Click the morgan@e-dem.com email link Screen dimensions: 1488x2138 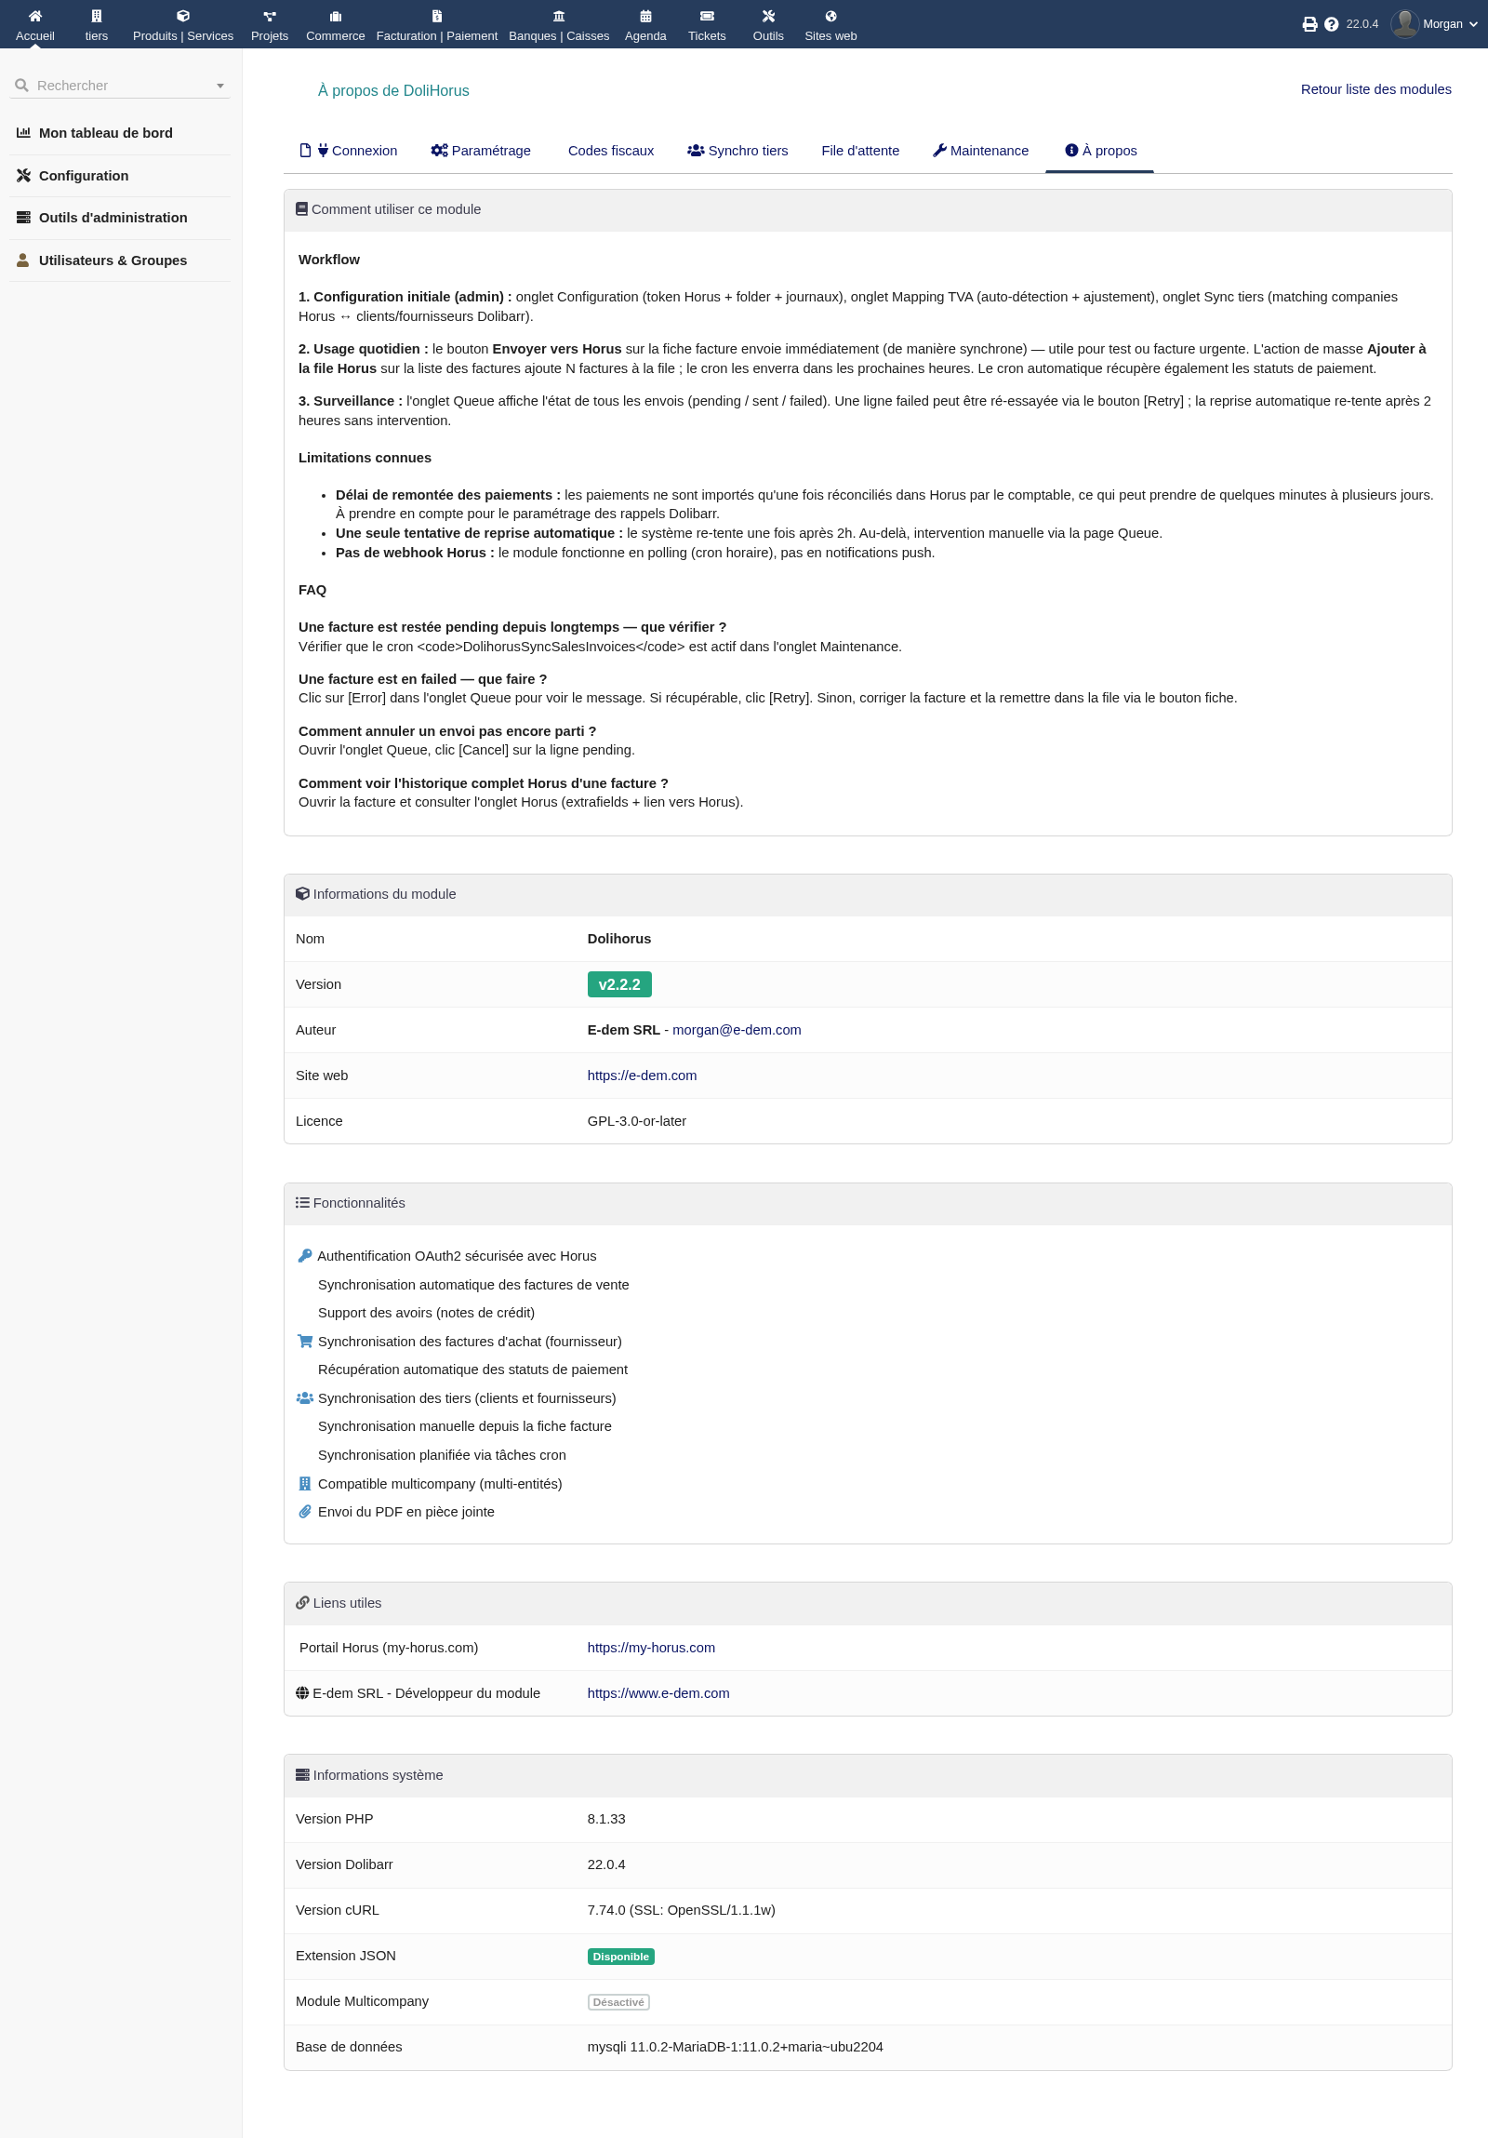tap(736, 1030)
